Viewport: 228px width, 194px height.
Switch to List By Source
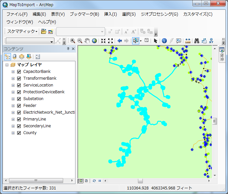(15, 57)
